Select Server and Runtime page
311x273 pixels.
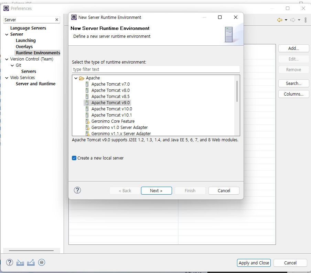(35, 84)
